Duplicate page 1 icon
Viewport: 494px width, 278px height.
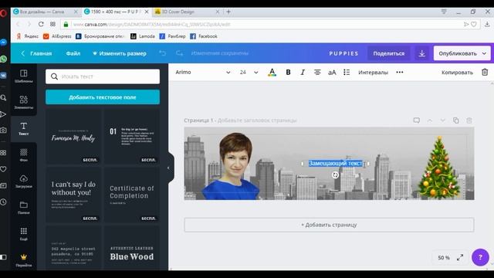click(x=456, y=120)
